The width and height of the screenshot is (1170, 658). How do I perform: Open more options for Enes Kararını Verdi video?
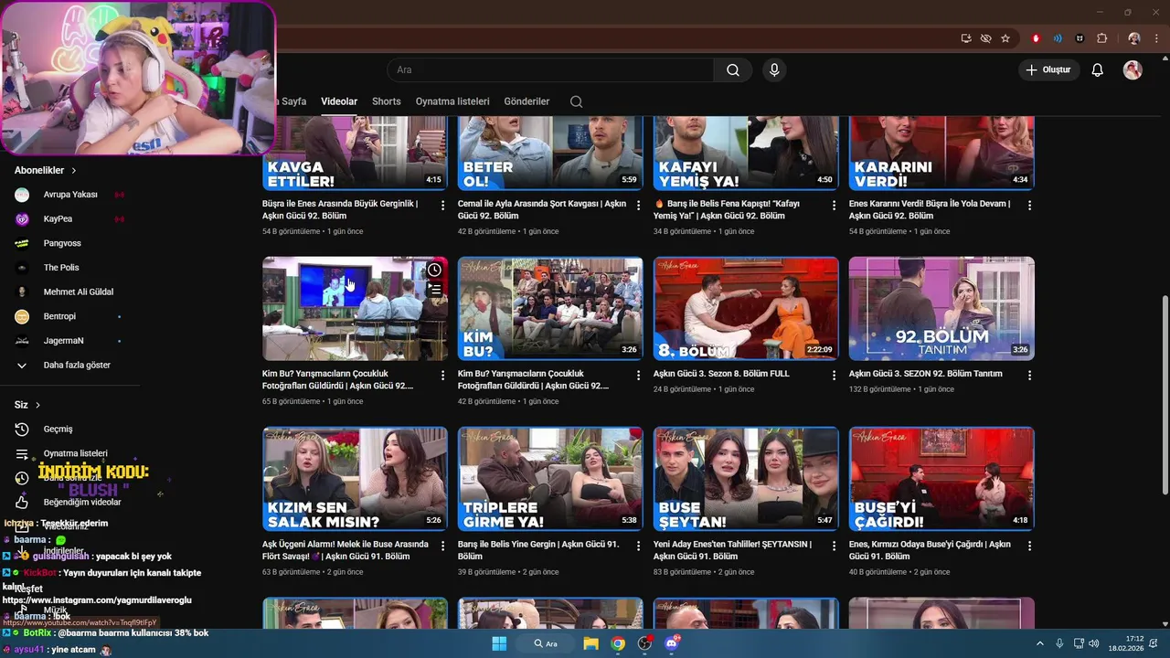pyautogui.click(x=1029, y=206)
